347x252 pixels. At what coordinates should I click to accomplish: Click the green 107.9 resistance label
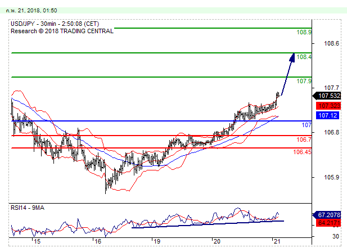tap(304, 81)
